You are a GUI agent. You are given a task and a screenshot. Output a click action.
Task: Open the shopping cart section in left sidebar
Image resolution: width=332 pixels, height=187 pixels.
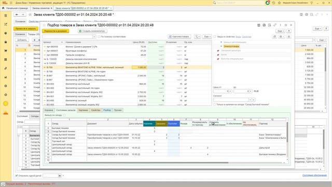(x=6, y=51)
